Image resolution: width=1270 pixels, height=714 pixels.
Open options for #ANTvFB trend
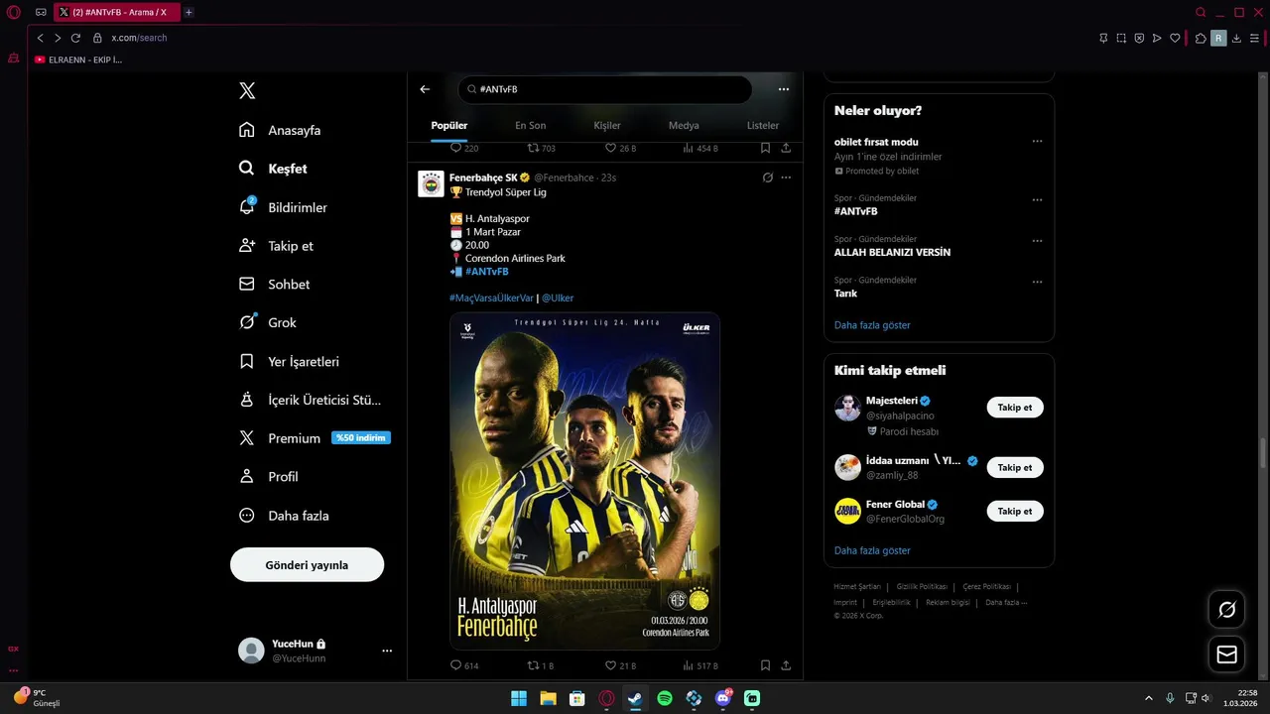click(1037, 199)
